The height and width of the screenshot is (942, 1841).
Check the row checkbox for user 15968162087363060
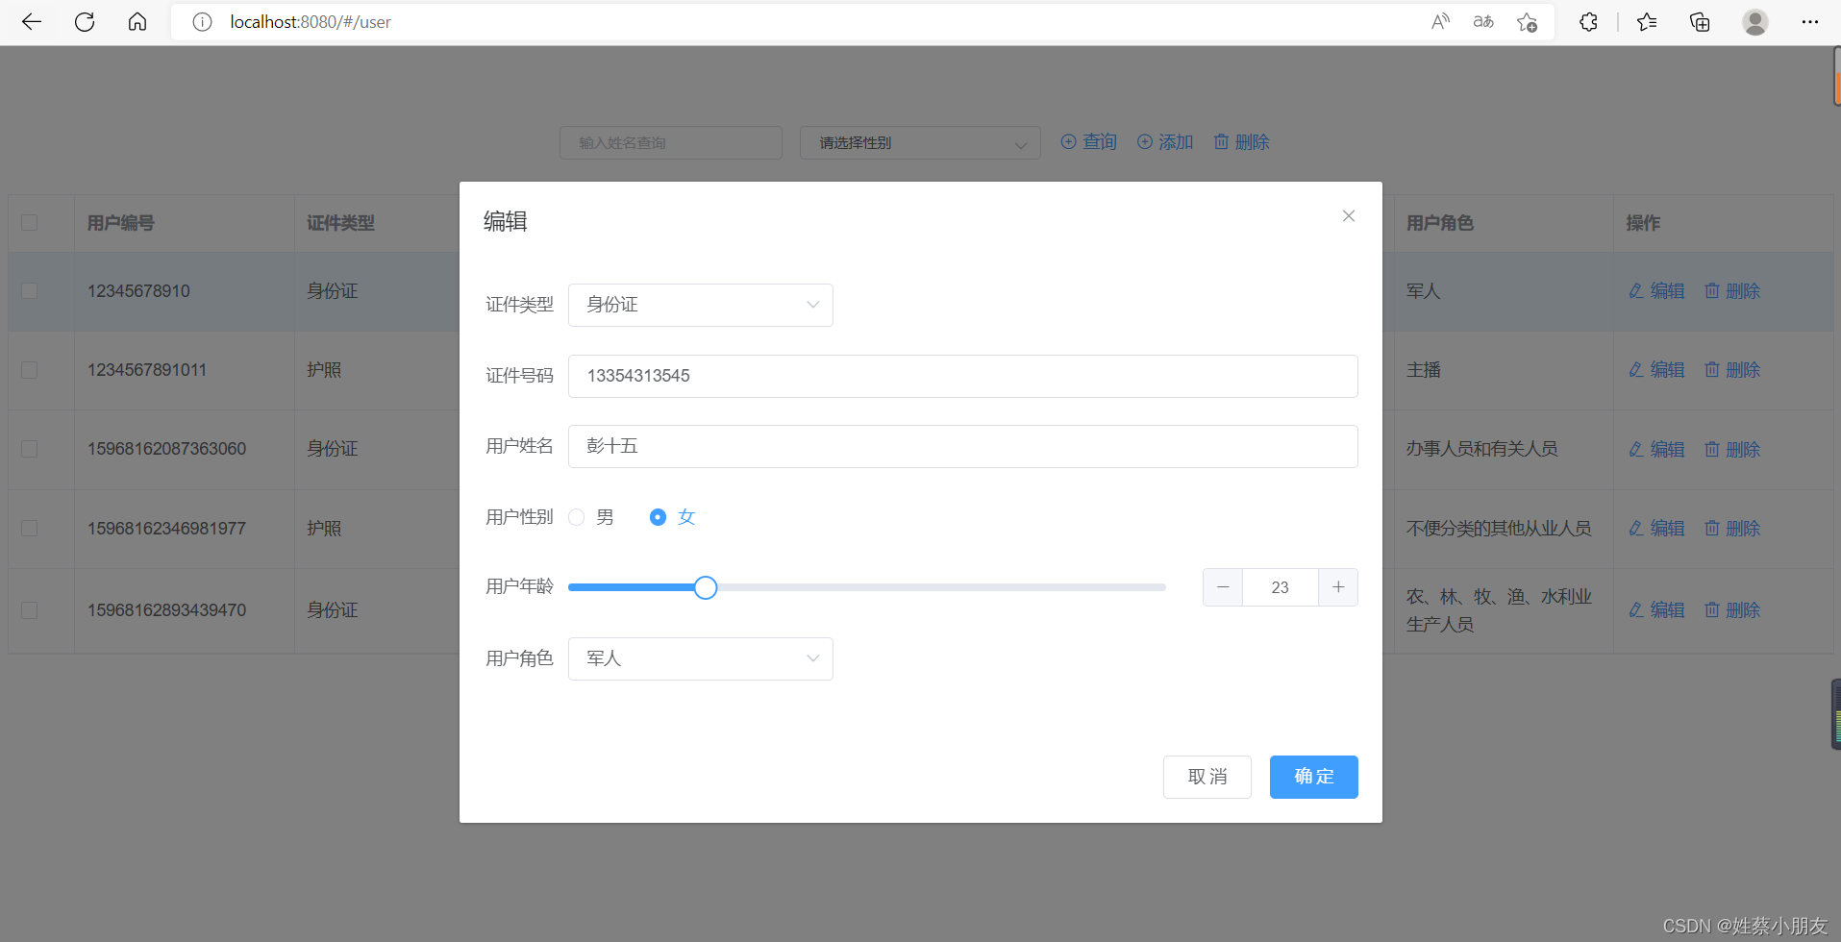click(x=29, y=449)
